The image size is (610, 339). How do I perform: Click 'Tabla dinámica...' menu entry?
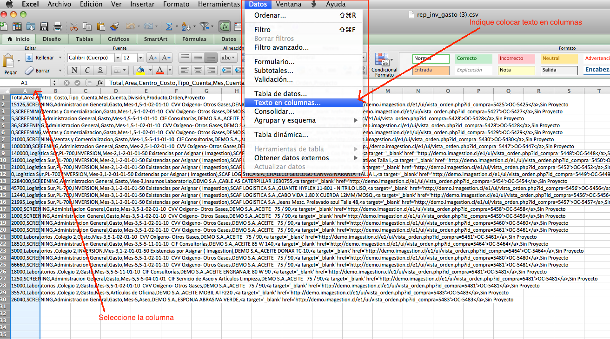pos(303,135)
